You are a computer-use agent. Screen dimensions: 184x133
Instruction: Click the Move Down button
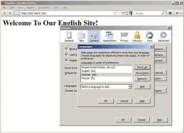coord(142,73)
